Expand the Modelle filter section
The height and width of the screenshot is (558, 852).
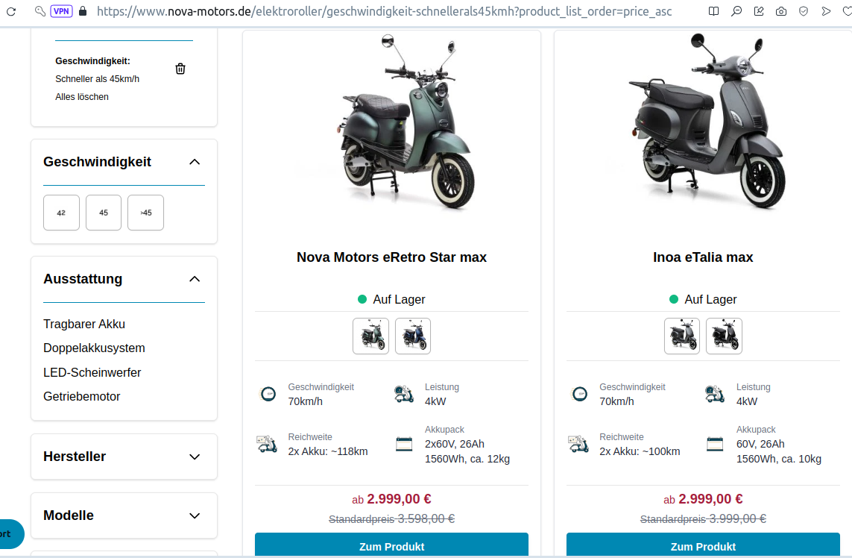[195, 515]
